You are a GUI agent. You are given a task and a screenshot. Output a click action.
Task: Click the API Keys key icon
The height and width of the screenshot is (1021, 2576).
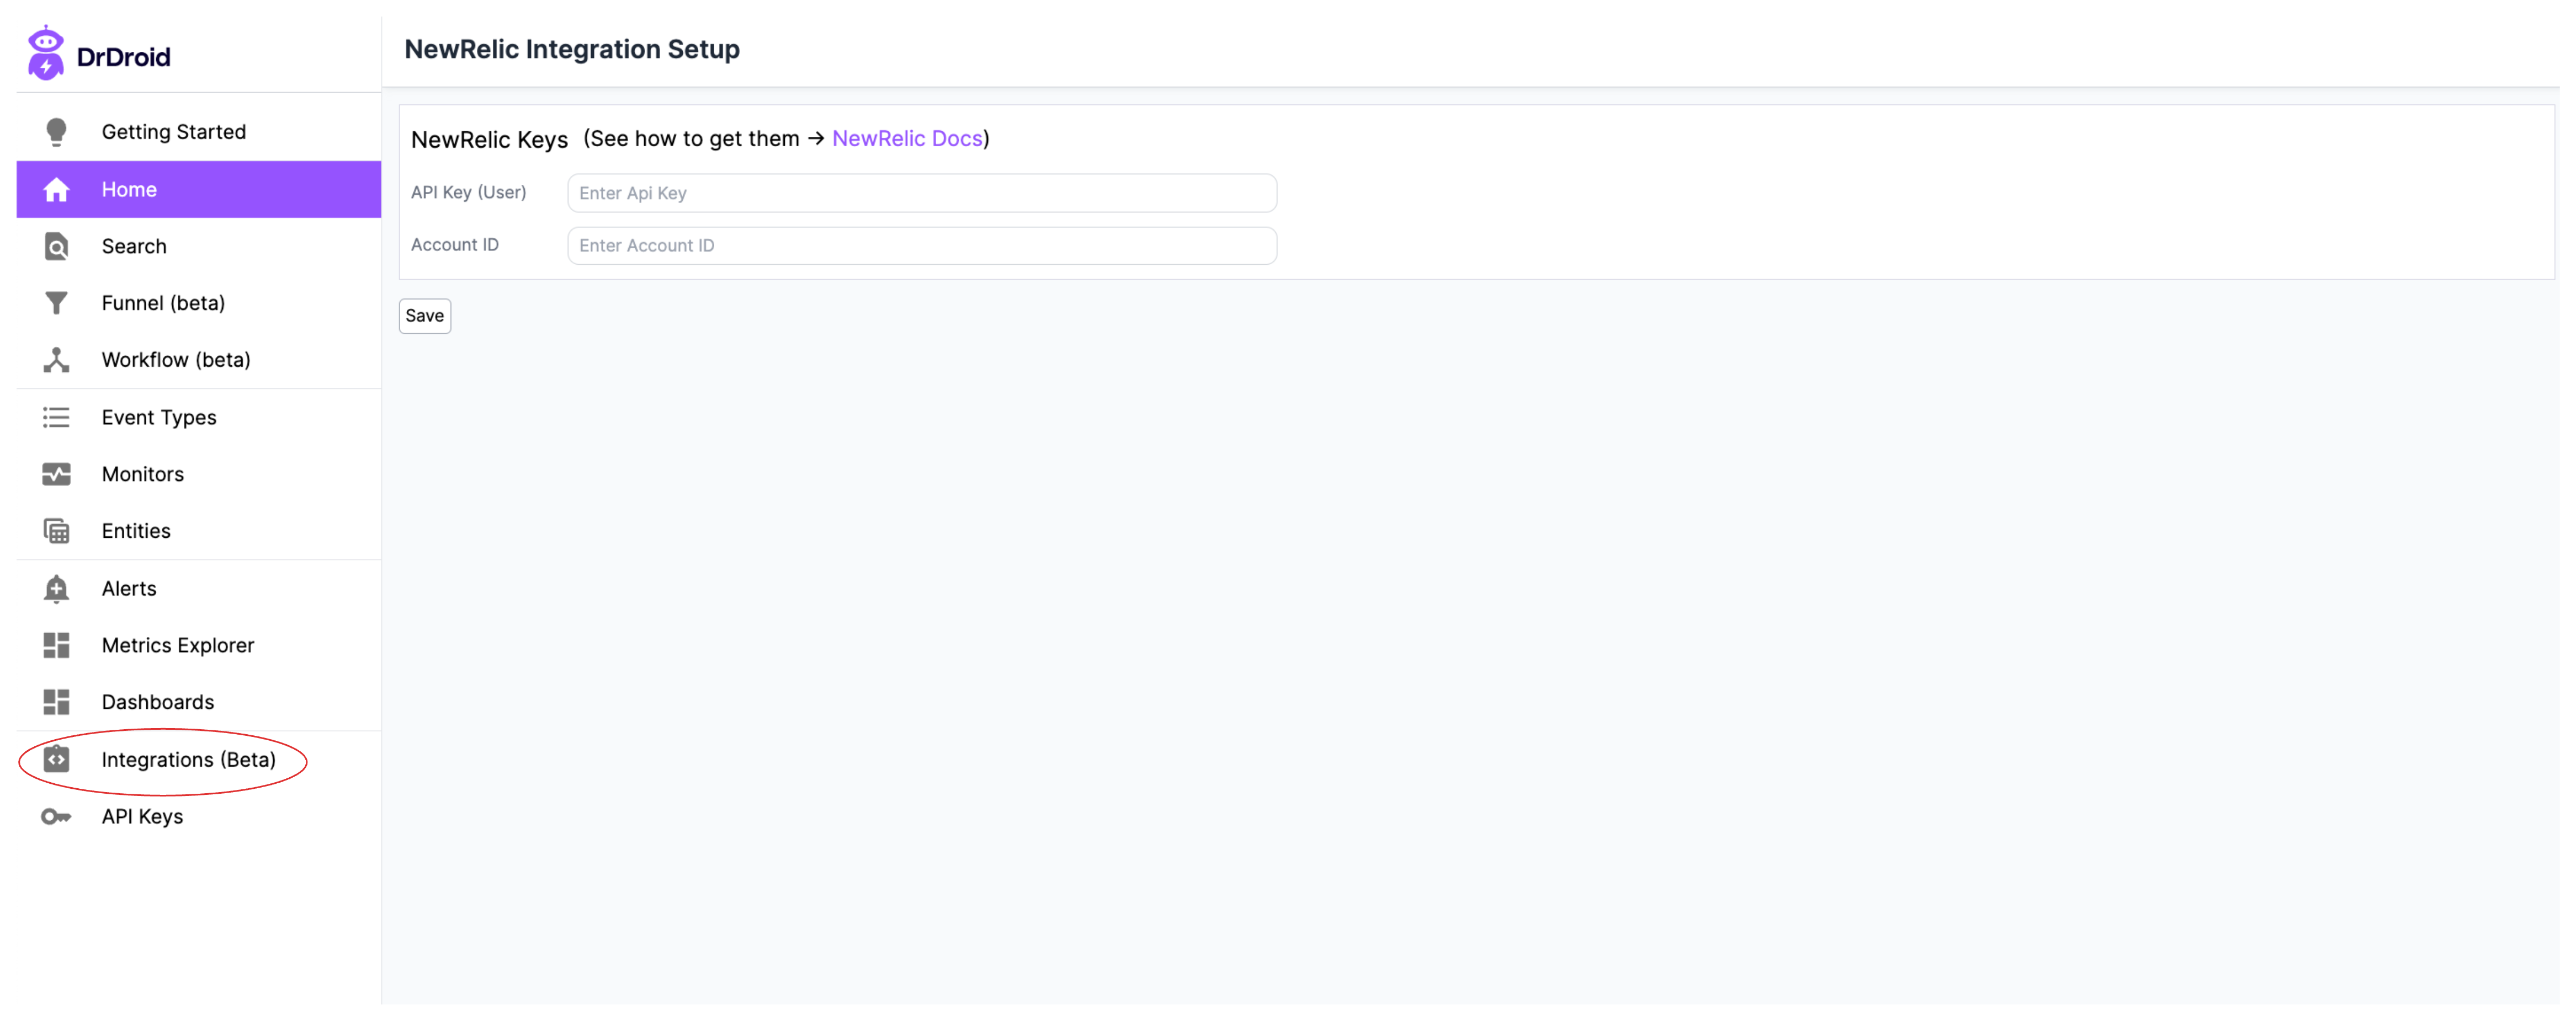(56, 818)
